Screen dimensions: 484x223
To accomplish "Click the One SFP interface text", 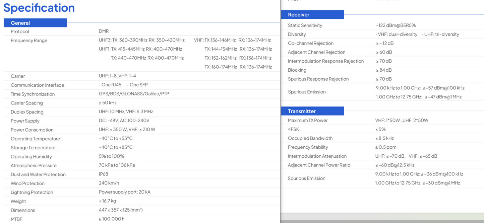I will tap(138, 85).
